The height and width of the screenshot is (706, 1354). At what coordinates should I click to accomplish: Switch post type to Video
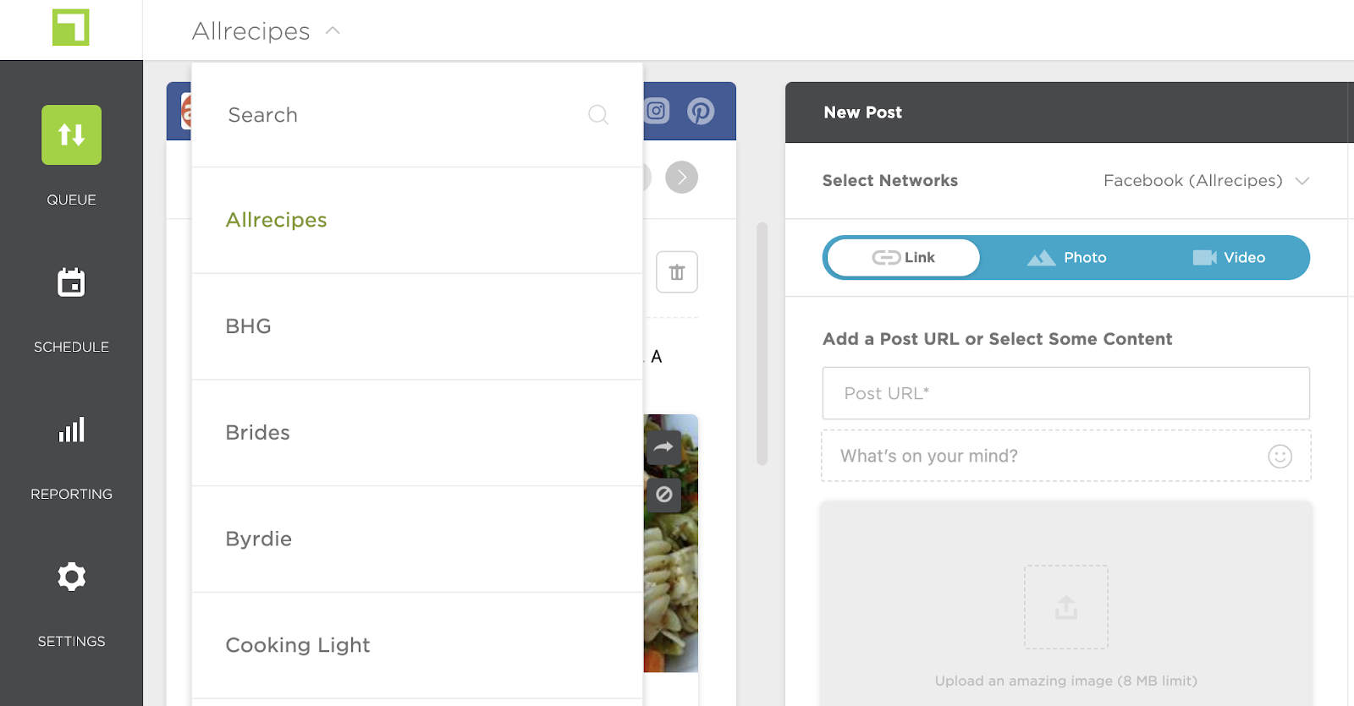click(1229, 258)
